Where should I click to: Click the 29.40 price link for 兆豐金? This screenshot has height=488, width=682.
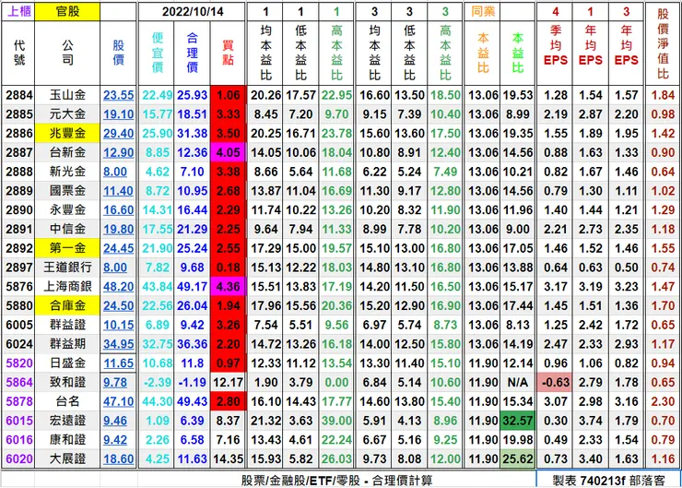click(x=118, y=133)
